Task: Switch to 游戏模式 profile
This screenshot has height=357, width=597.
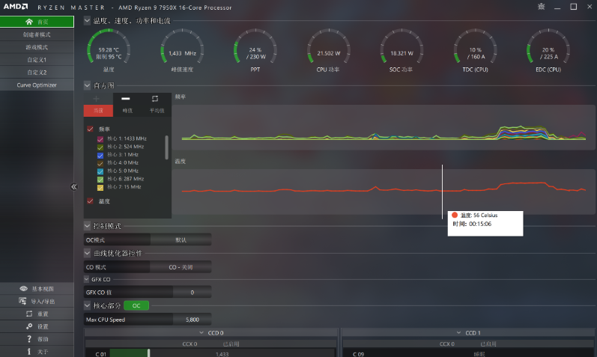Action: click(x=37, y=47)
